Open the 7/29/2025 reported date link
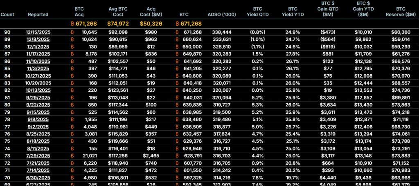Screen dimensions: 419x186 (x=38, y=155)
